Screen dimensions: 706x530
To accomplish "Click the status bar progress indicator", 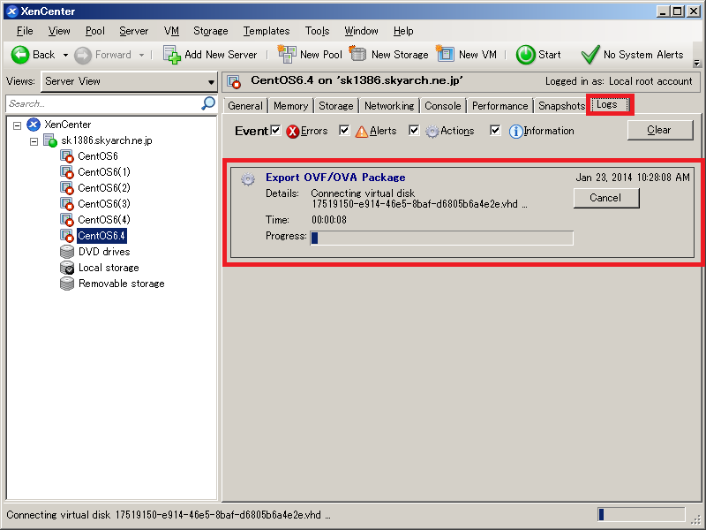I will point(642,514).
